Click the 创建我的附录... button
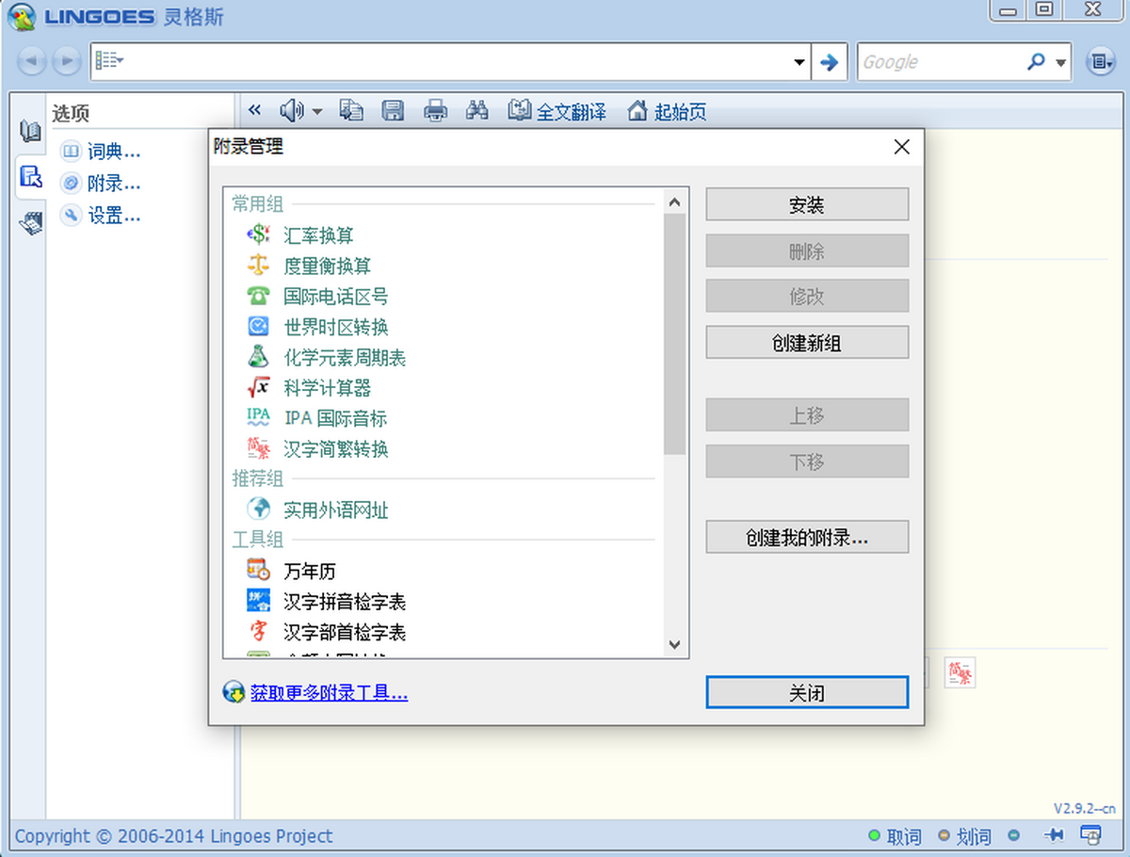 click(807, 538)
